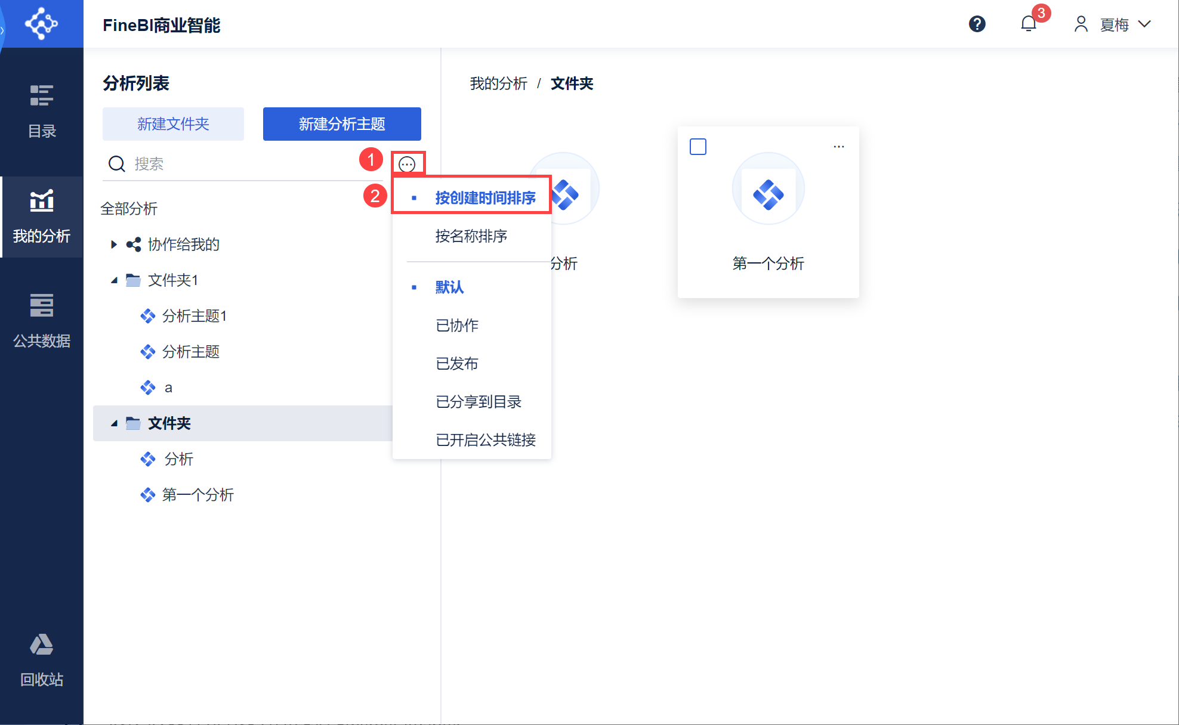Select 按名称排序 sort option
The image size is (1179, 725).
(471, 236)
